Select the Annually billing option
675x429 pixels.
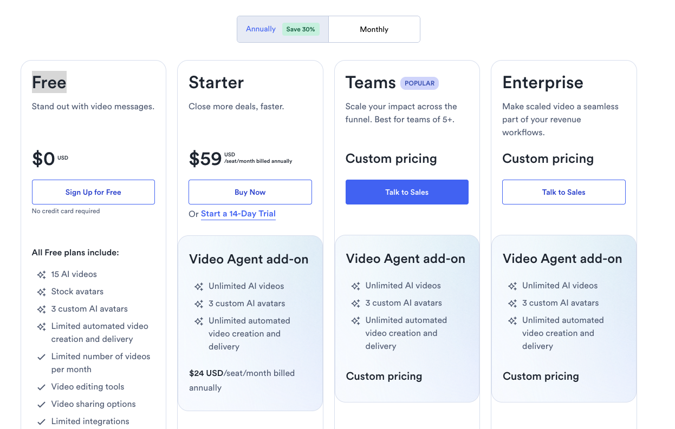(x=261, y=29)
